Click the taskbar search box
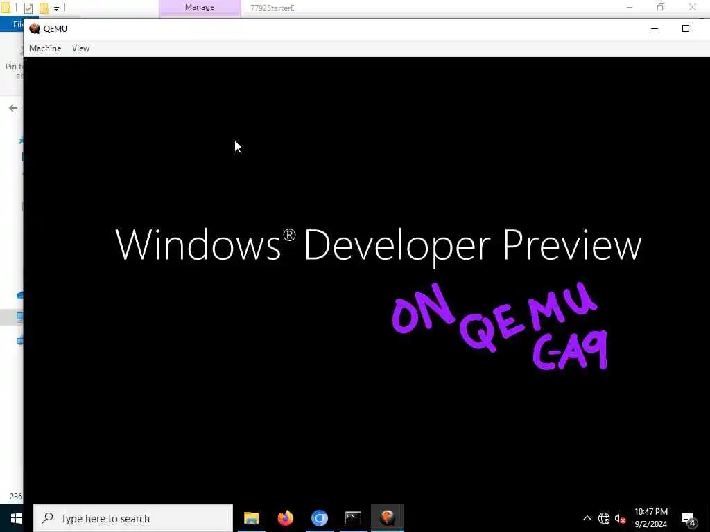Viewport: 710px width, 532px height. 133,518
